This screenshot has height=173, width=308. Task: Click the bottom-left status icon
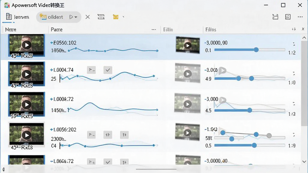click(4, 169)
